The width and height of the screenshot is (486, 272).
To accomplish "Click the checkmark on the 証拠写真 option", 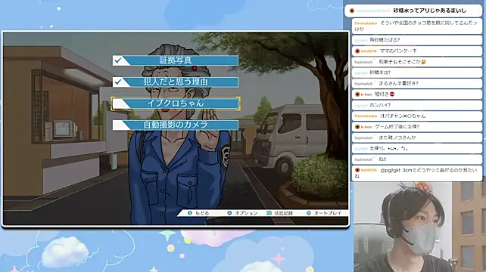I will [118, 60].
